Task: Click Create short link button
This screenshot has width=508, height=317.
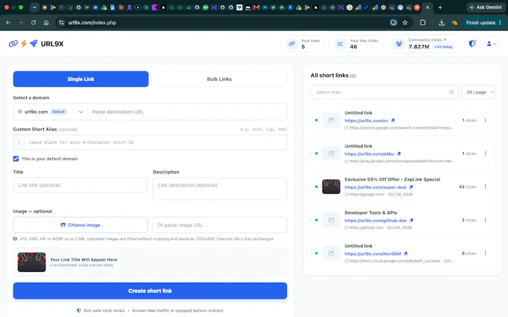Action: 150,291
